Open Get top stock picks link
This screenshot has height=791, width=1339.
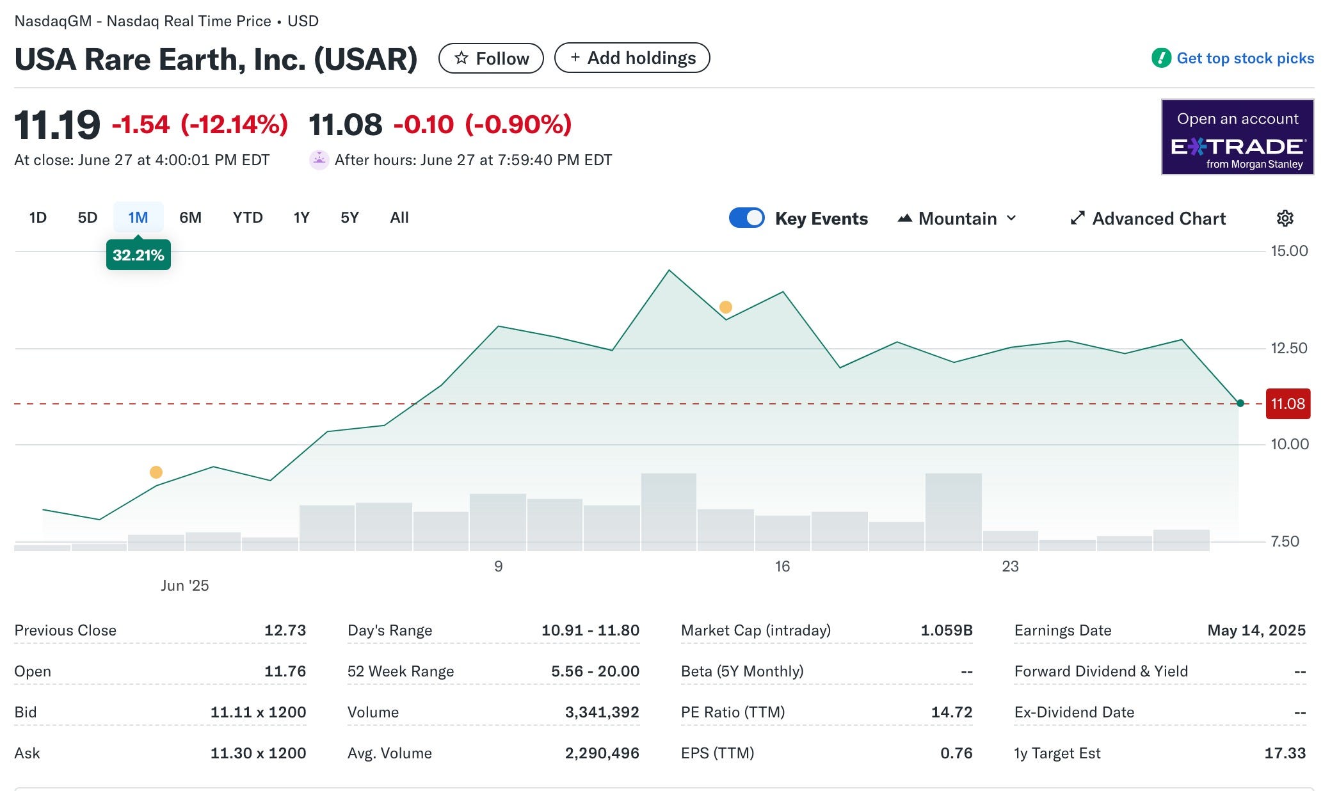1233,58
